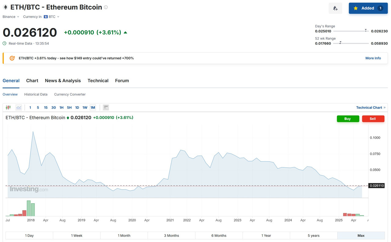This screenshot has height=242, width=391.
Task: Set chart interval to 15 minutes
Action: [46, 107]
